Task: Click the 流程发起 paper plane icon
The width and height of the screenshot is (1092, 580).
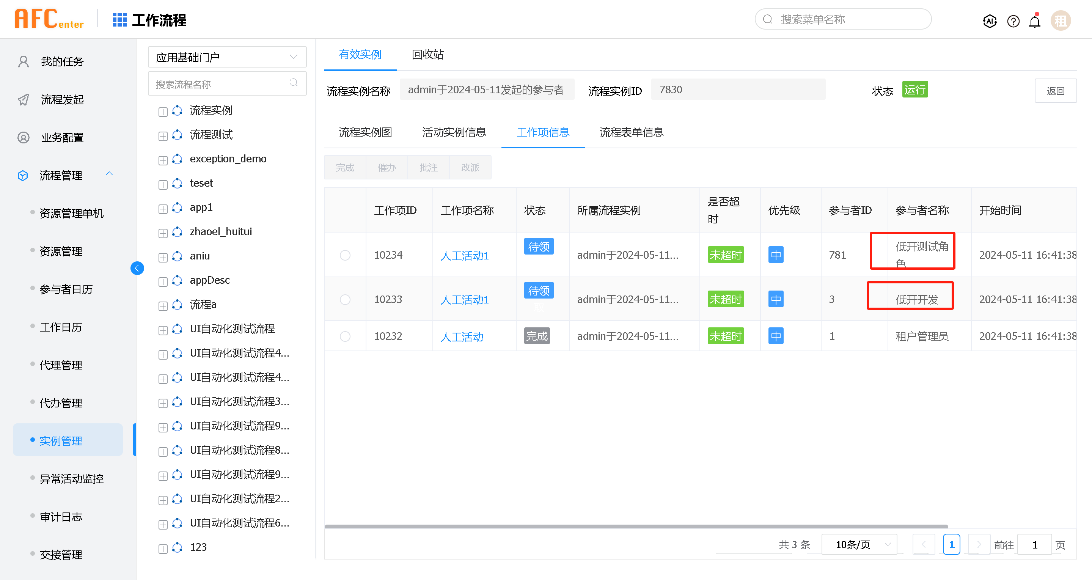Action: [x=24, y=100]
